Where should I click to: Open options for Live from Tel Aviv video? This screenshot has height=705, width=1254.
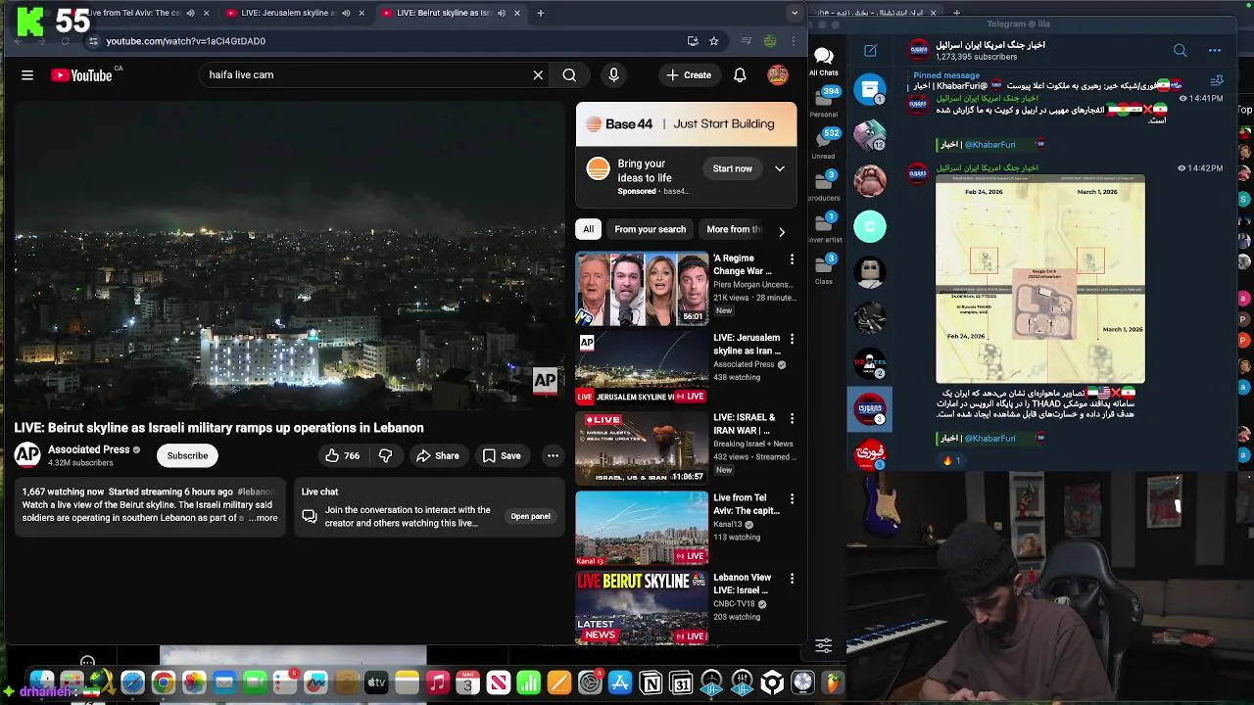pos(792,498)
